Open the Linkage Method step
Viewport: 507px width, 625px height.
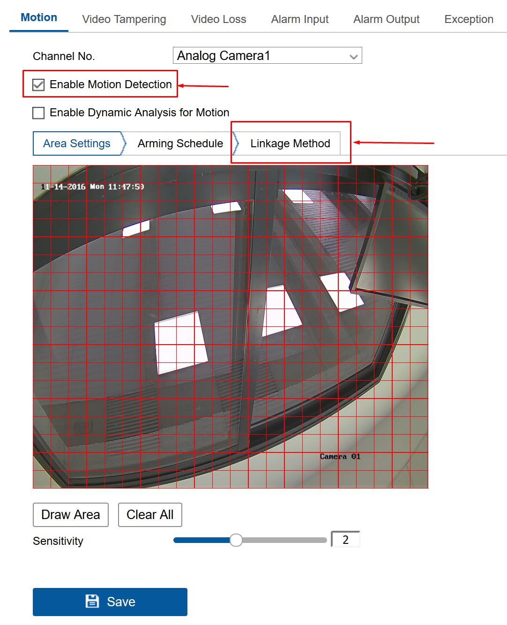(x=291, y=143)
